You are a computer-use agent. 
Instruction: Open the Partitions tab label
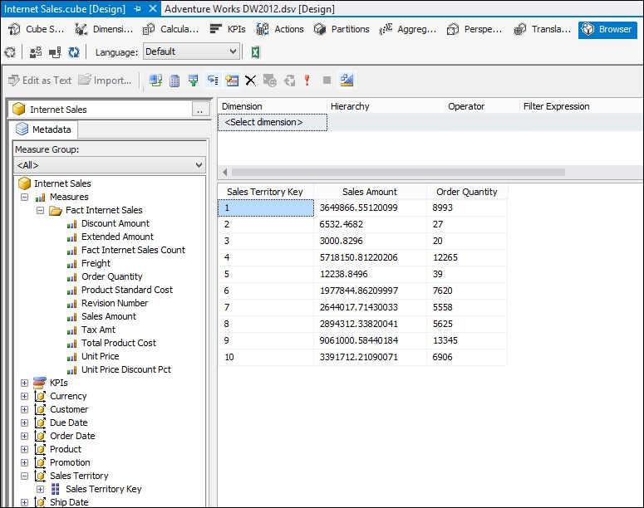[x=351, y=29]
